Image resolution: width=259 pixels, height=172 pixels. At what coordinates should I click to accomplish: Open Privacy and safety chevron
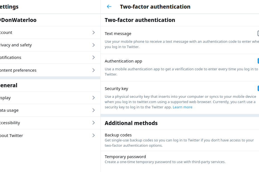94,45
